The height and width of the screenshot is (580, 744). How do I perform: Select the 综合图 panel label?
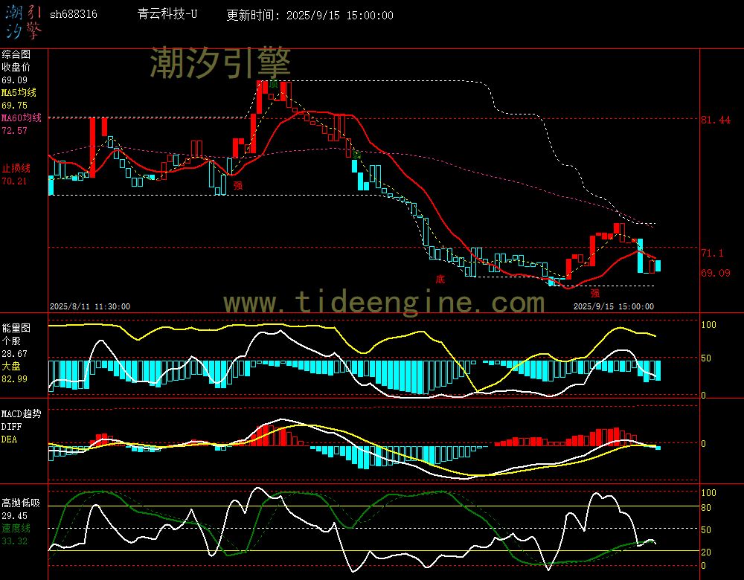click(16, 54)
